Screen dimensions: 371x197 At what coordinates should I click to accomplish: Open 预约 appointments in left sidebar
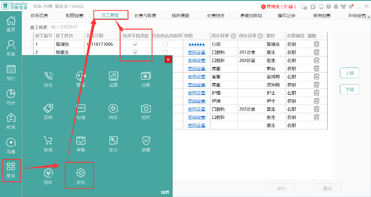[11, 72]
